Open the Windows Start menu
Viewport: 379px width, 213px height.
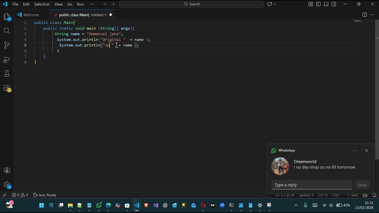(x=41, y=205)
